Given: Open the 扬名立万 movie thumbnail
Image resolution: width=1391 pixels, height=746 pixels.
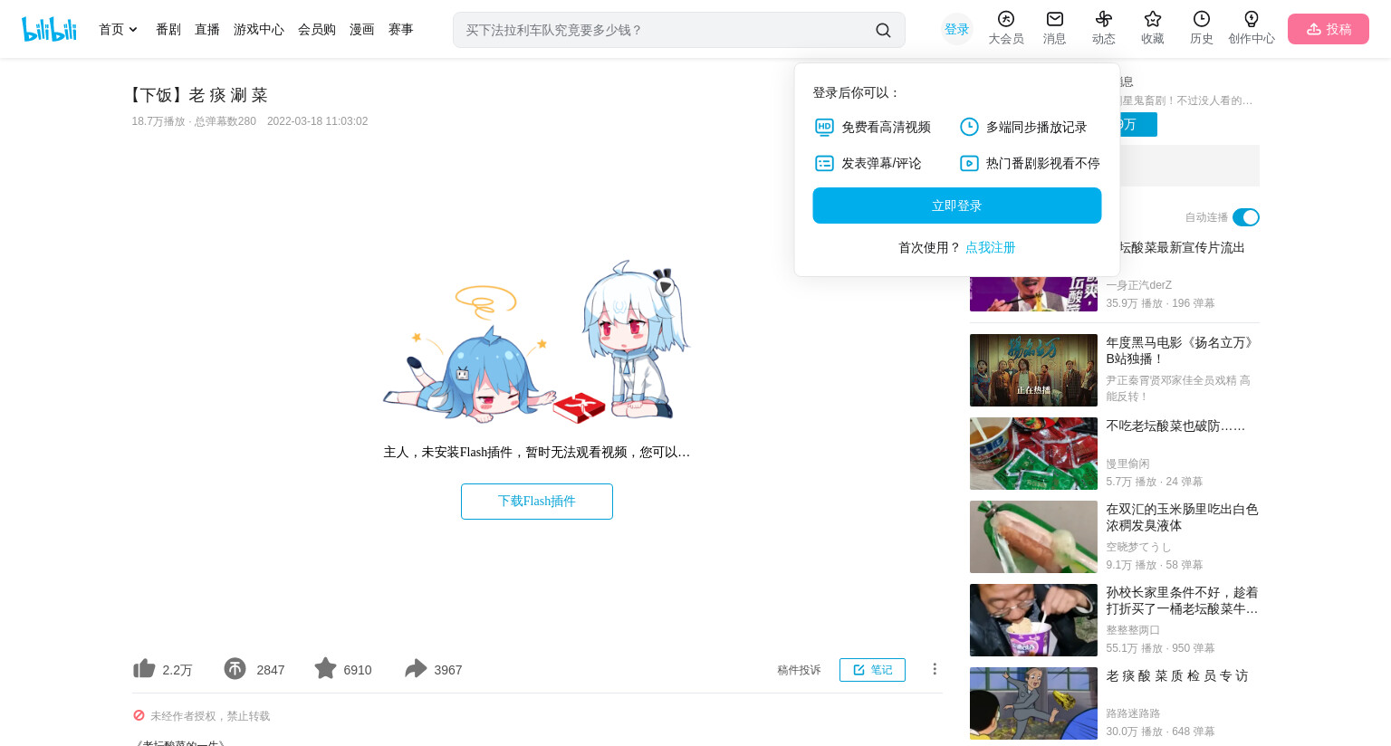Looking at the screenshot, I should pos(1033,370).
